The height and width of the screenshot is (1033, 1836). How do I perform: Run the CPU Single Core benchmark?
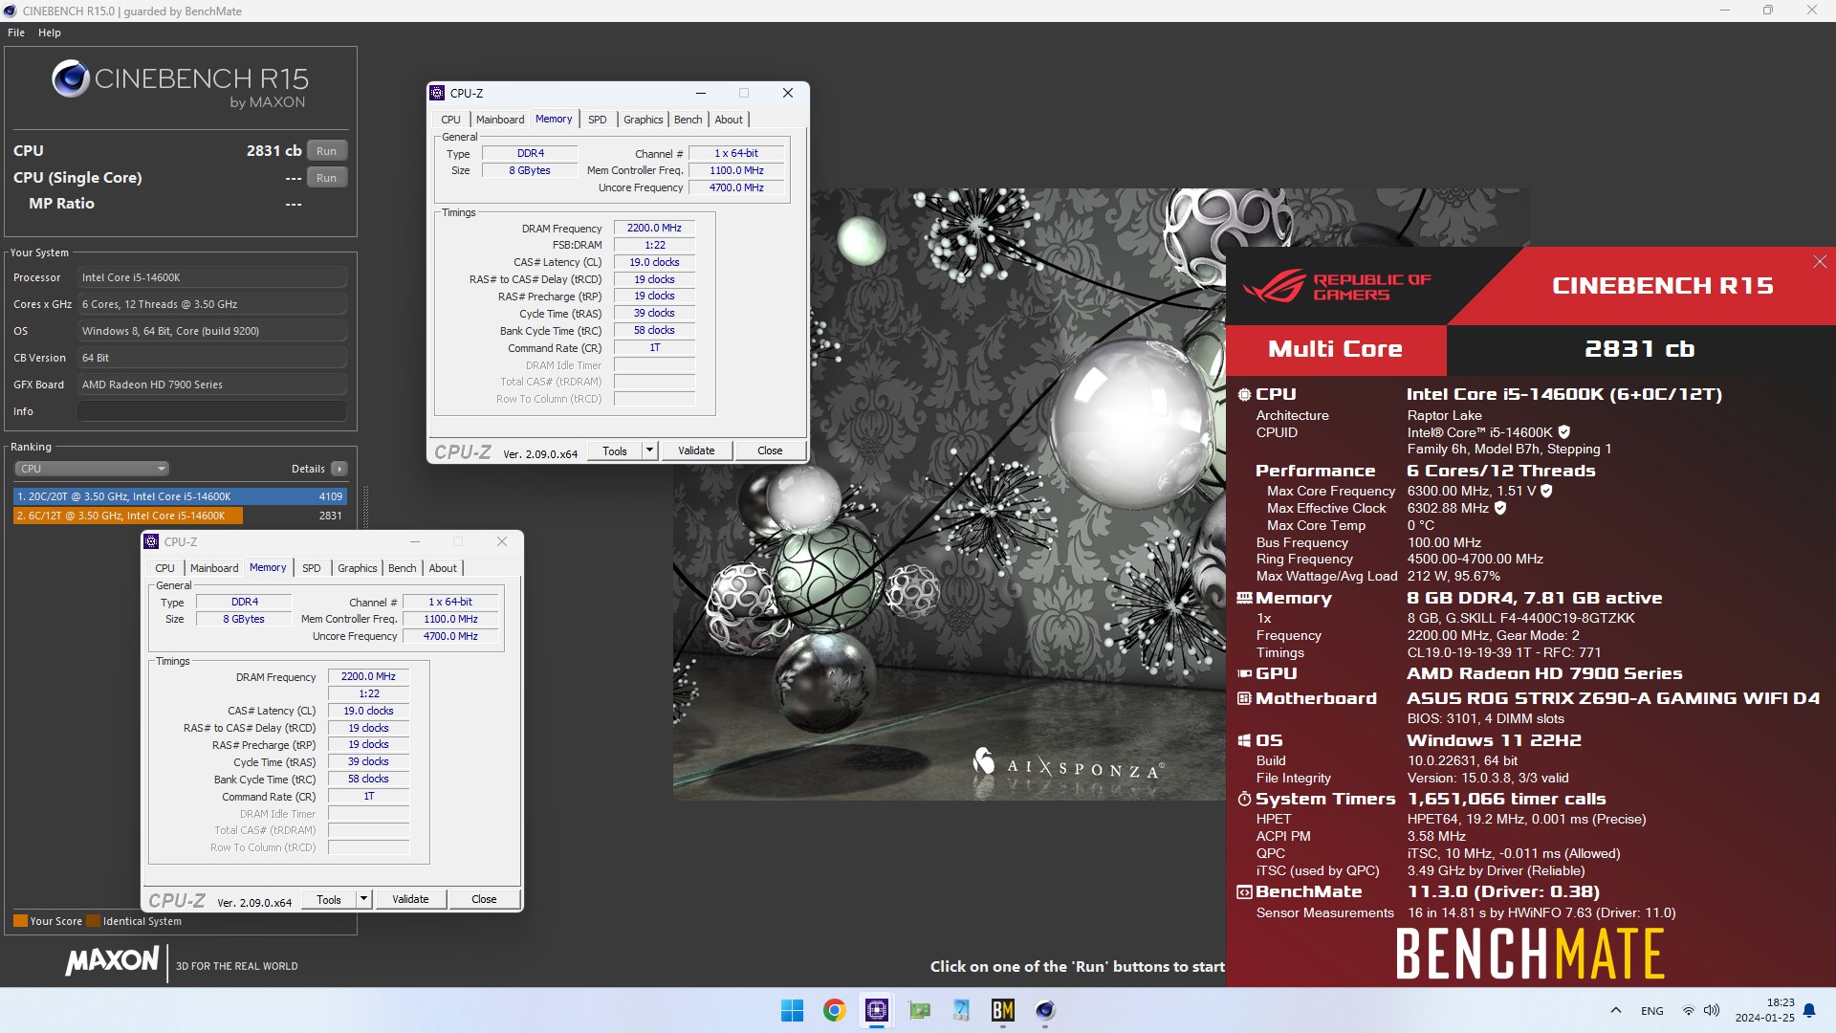(326, 178)
